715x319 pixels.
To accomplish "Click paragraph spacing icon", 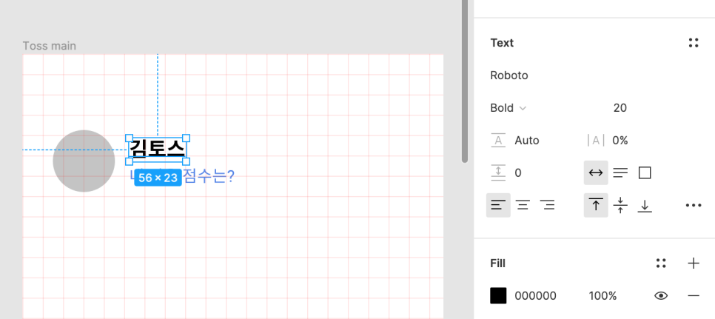I will pos(498,172).
